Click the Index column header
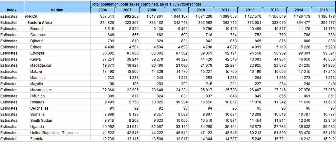The image size is (336, 142). pyautogui.click(x=12, y=10)
